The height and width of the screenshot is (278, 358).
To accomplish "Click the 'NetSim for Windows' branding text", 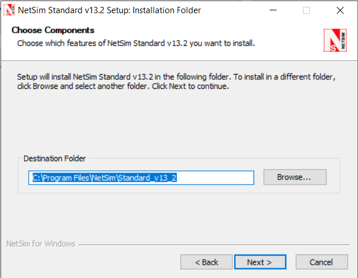I will 41,244.
